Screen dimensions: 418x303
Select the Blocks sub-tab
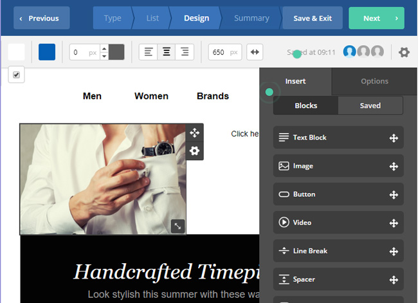coord(305,106)
